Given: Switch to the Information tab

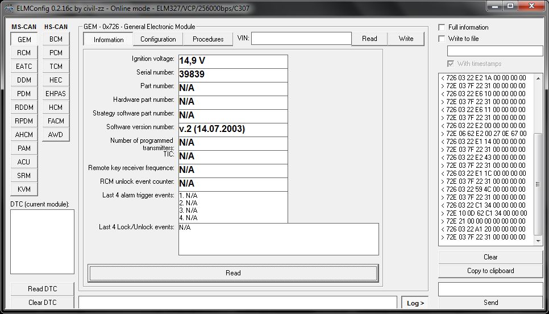Looking at the screenshot, I should pos(109,39).
